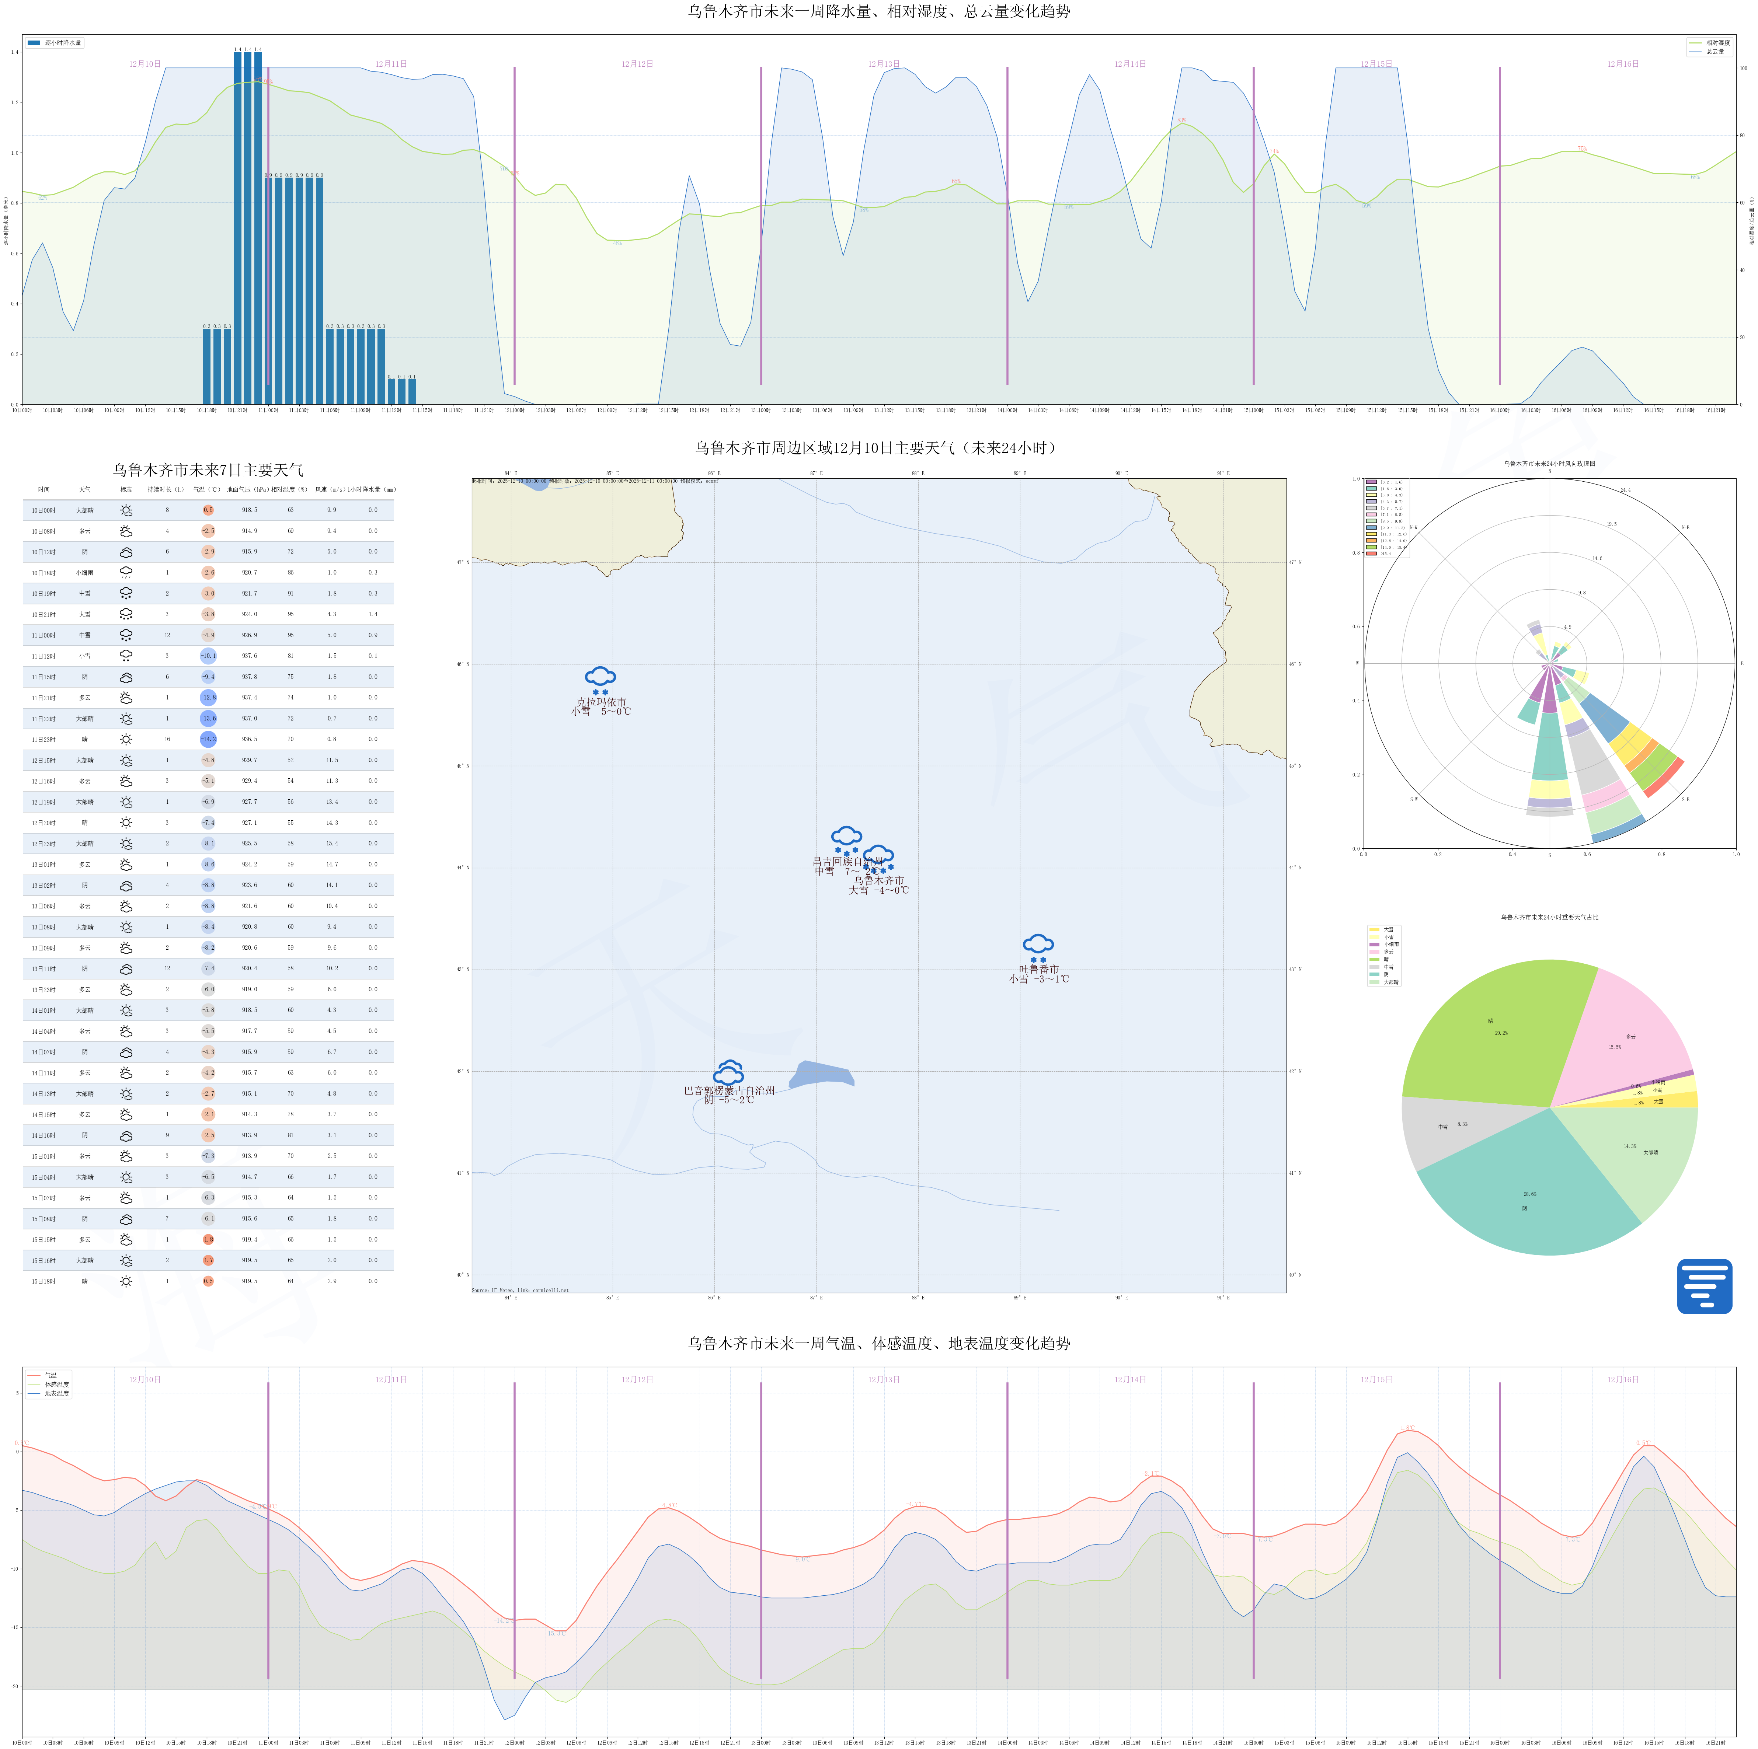Image resolution: width=1758 pixels, height=1749 pixels.
Task: Click overcast cloud icon in 10日12时 row
Action: click(126, 552)
